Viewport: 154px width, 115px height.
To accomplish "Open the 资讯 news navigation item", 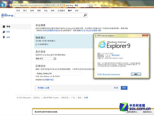I will pyautogui.click(x=46, y=10).
